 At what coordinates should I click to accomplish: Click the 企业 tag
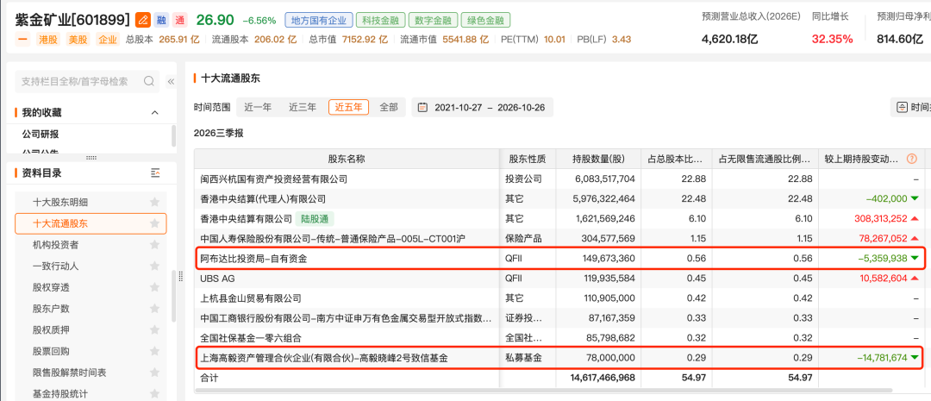coord(109,40)
